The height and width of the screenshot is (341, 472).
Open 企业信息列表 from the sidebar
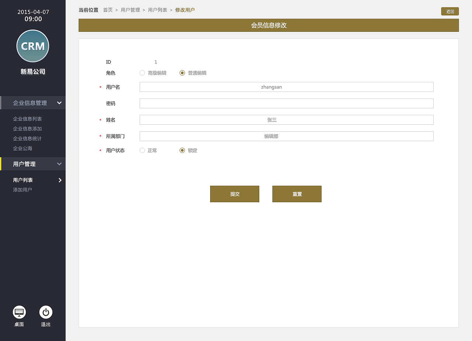27,119
